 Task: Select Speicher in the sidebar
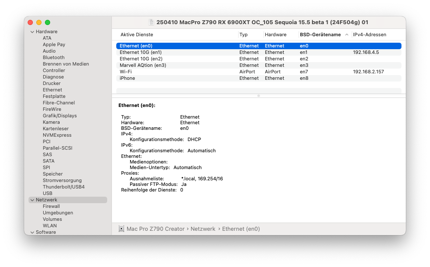pyautogui.click(x=53, y=174)
